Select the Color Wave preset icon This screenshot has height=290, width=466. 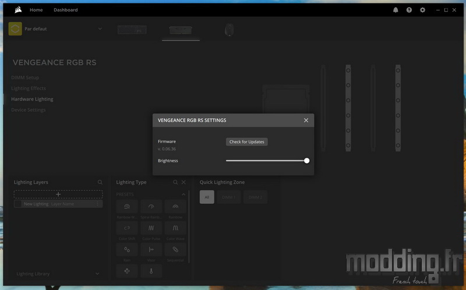tap(175, 228)
